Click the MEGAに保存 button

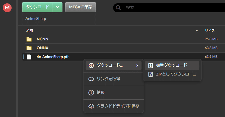pyautogui.click(x=80, y=7)
